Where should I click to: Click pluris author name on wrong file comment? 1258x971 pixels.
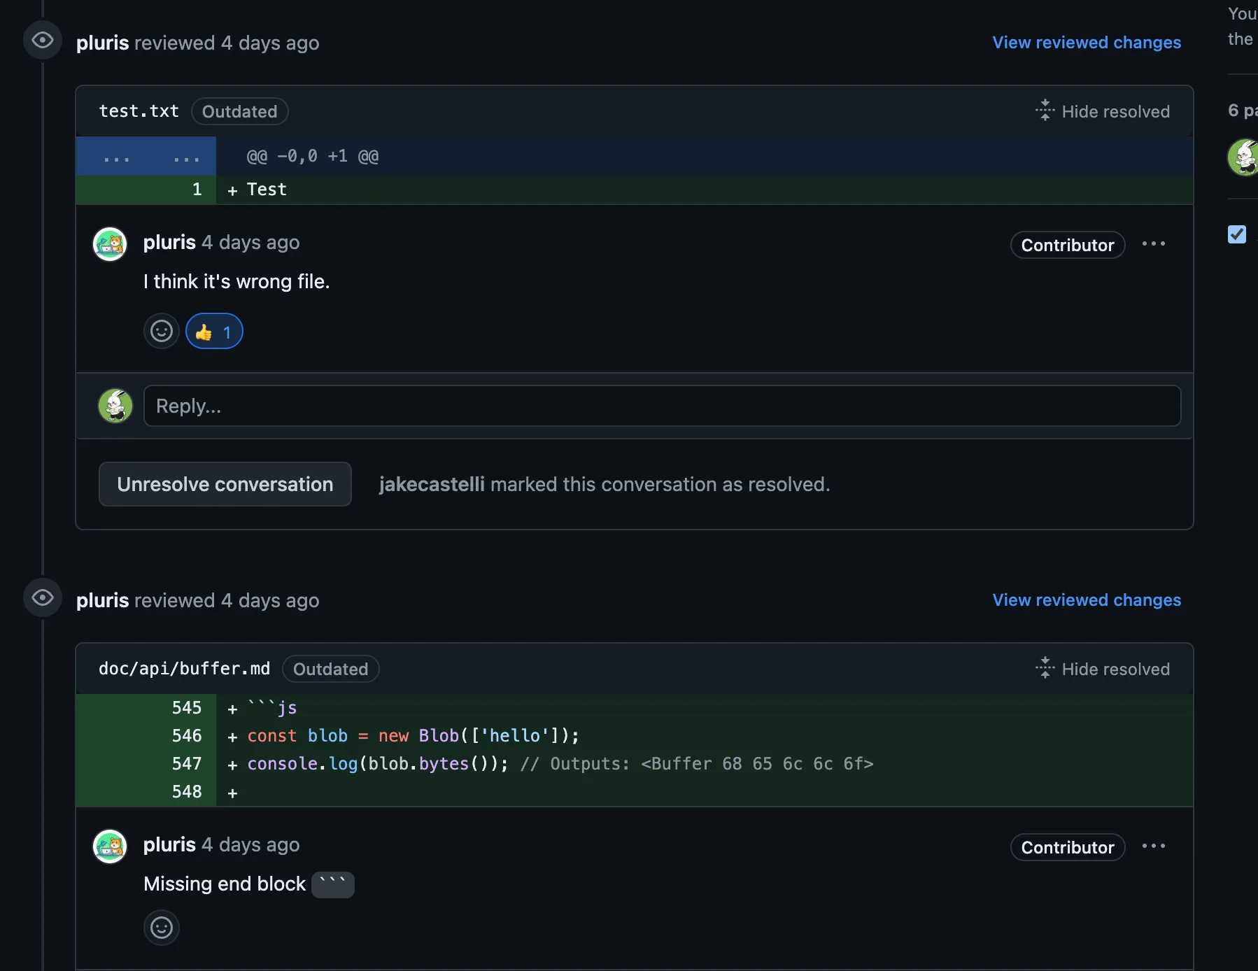pyautogui.click(x=169, y=242)
